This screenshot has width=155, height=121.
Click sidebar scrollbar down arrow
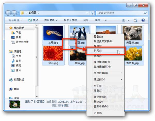(x=37, y=97)
